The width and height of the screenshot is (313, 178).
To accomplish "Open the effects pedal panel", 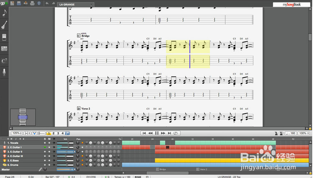I will pyautogui.click(x=4, y=37).
